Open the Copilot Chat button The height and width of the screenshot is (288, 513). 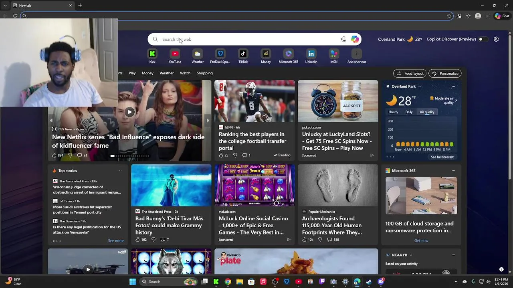click(502, 16)
